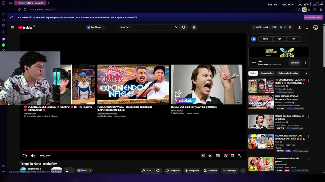Screen dimensions: 325x182
Task: Click the Preguntar button
Action: (x=192, y=171)
